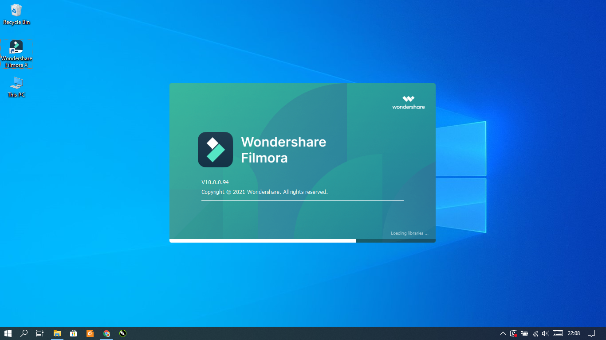Viewport: 606px width, 340px height.
Task: Open the volume speaker control
Action: pos(546,333)
